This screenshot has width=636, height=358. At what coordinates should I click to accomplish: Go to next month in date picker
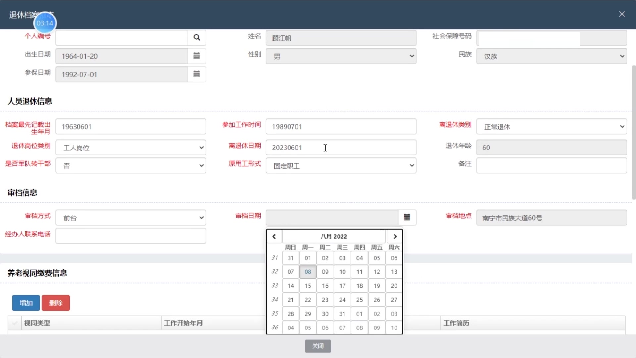pyautogui.click(x=395, y=236)
